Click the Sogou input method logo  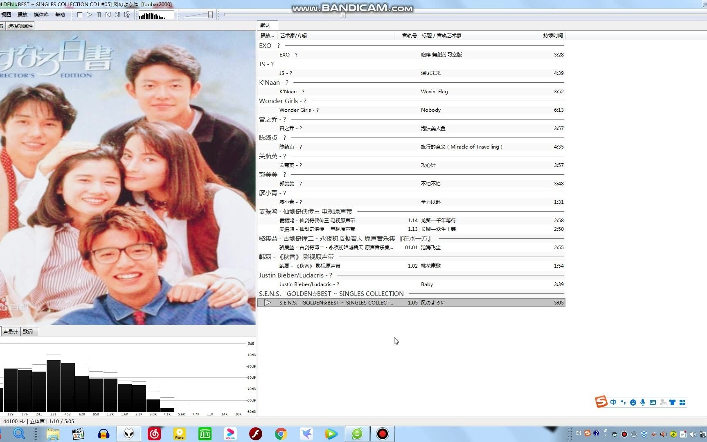coord(601,402)
